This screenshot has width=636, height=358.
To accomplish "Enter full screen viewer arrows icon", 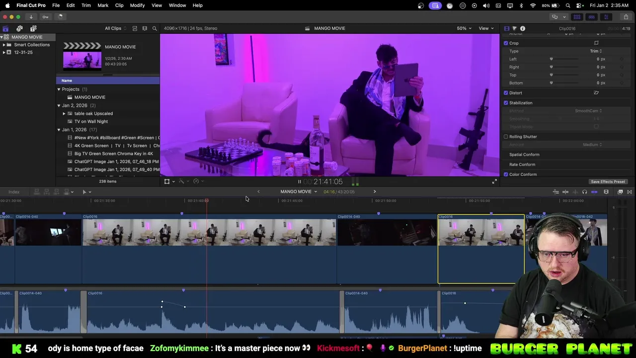I will tap(494, 181).
